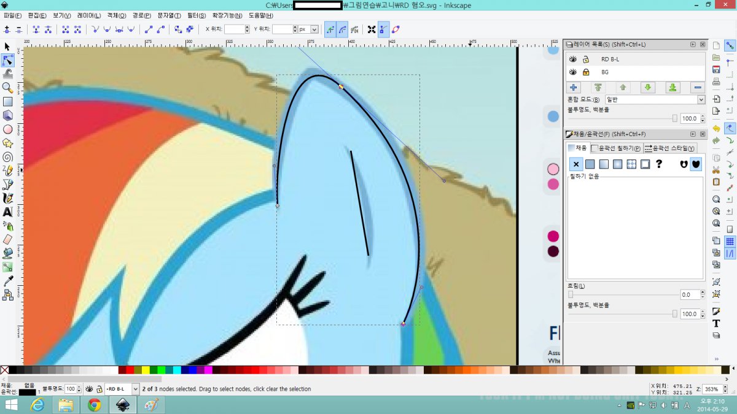
Task: Select no paint X button
Action: pyautogui.click(x=576, y=164)
